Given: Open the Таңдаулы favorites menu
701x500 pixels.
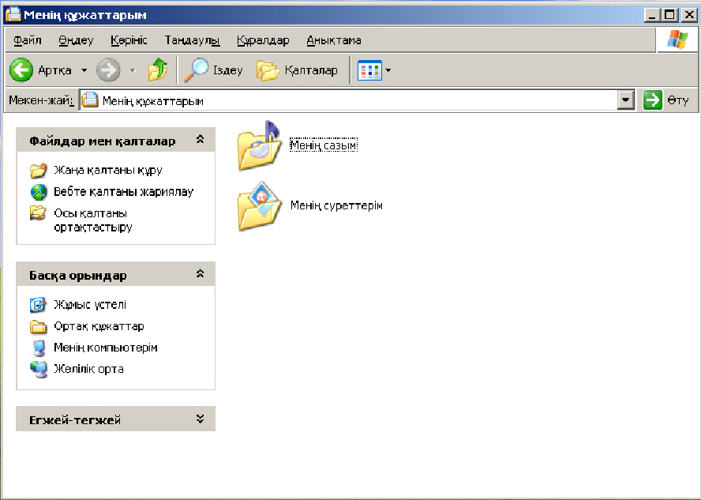Looking at the screenshot, I should coord(193,40).
